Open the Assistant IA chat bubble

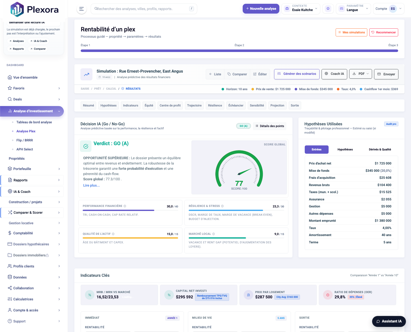point(389,321)
